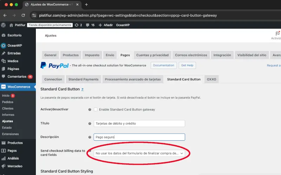
Task: Click the Añadir plus icon in admin bar
Action: 100,25
